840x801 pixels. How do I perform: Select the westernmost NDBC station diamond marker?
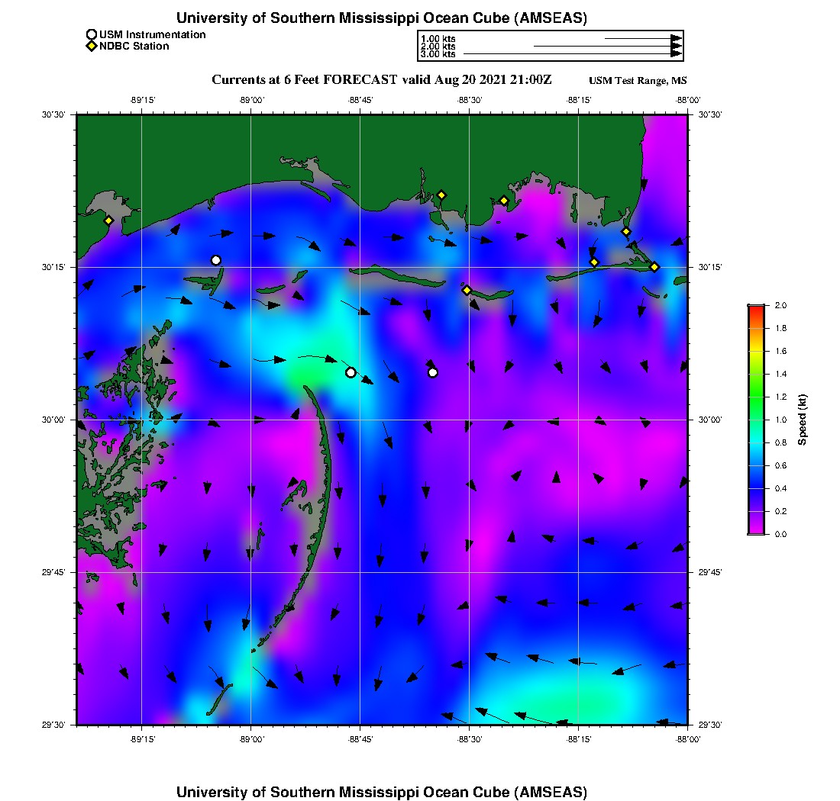108,220
